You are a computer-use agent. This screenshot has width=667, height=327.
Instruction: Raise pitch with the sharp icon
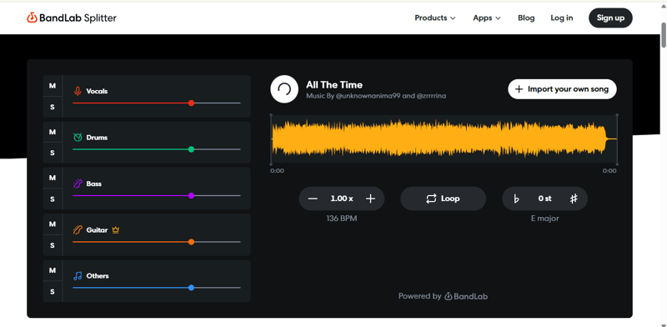pyautogui.click(x=574, y=199)
